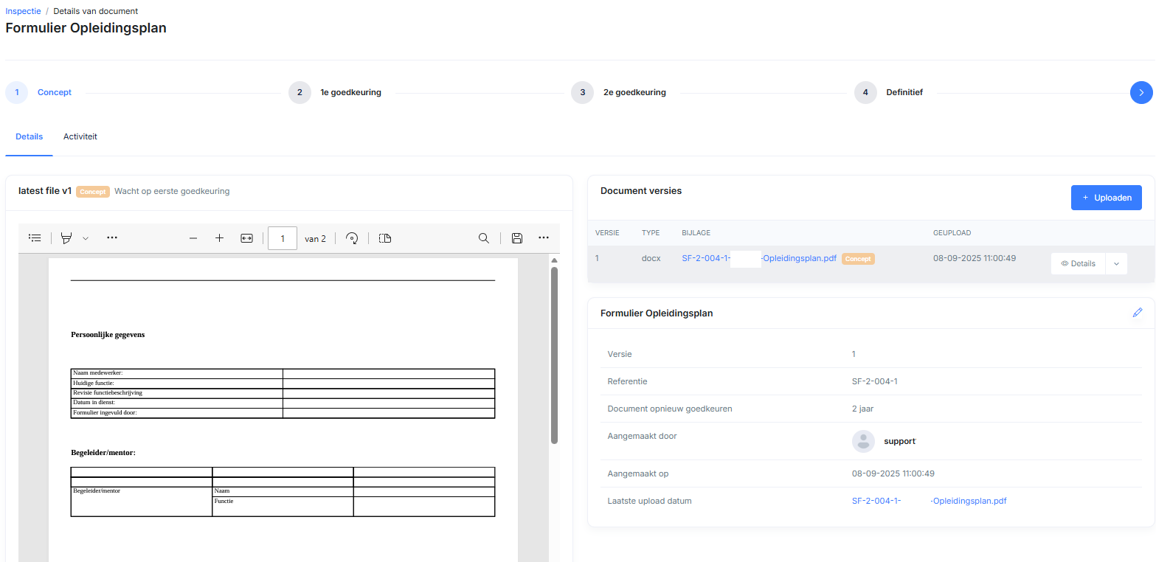Open the Inspectie breadcrumb link

click(24, 11)
